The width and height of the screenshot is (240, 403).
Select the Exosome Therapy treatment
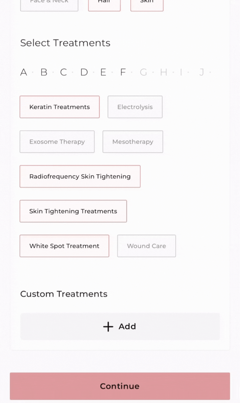[x=57, y=142]
